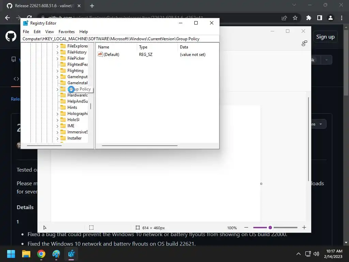The height and width of the screenshot is (262, 349).
Task: Select the HelpAndSupport key in tree
Action: 77,101
